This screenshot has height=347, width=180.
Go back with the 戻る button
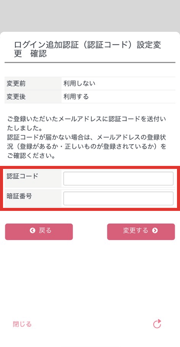point(39,232)
